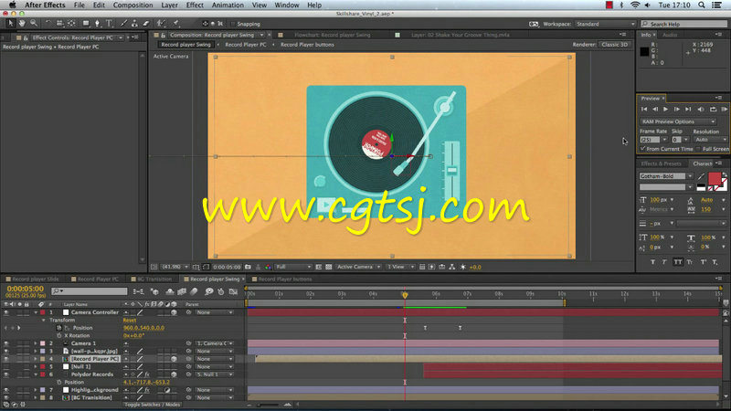This screenshot has height=411, width=731.
Task: Mute audio in Preview panel
Action: [x=701, y=109]
